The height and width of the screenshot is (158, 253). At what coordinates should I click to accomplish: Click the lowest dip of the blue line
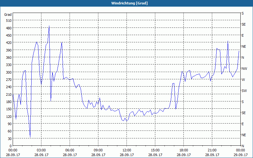[30, 137]
